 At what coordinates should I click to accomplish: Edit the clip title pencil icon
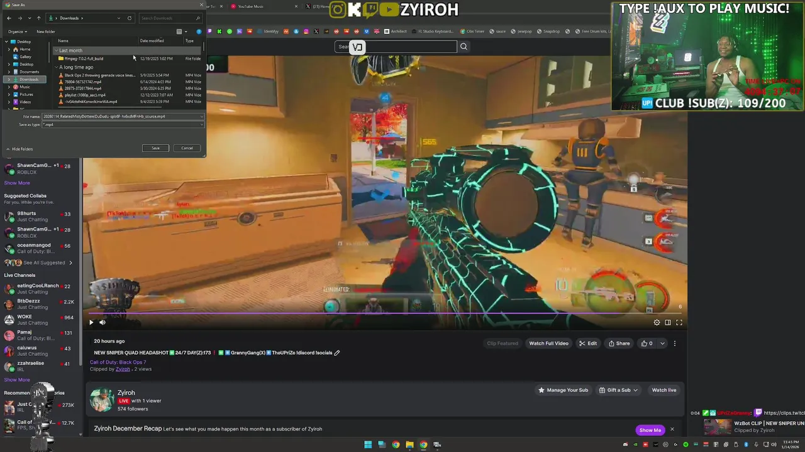(x=337, y=353)
